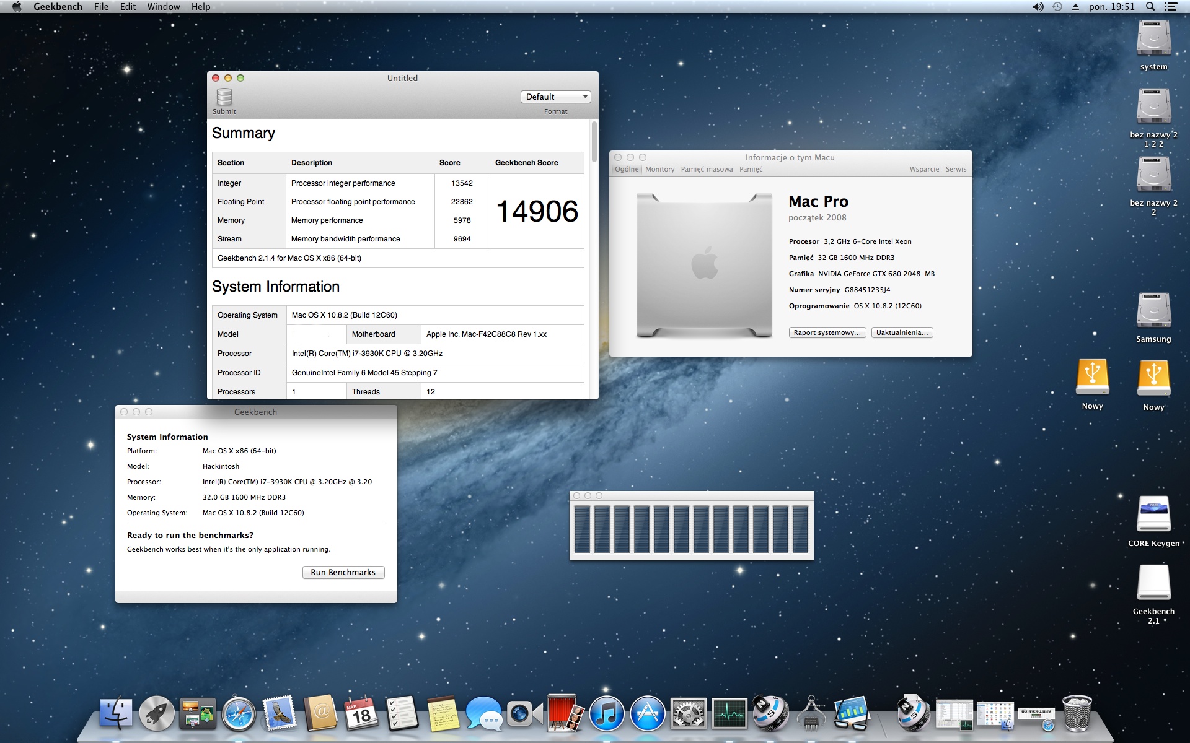The height and width of the screenshot is (743, 1190).
Task: Open the Calendar icon showing 18
Action: point(361,713)
